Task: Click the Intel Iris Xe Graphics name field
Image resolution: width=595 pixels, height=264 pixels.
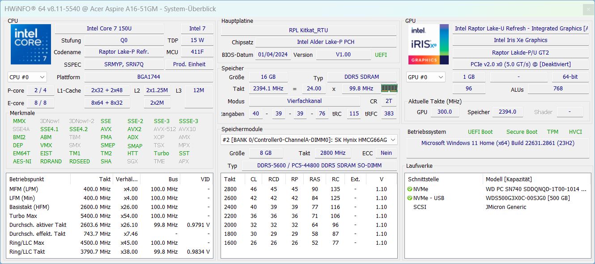Action: click(x=521, y=40)
